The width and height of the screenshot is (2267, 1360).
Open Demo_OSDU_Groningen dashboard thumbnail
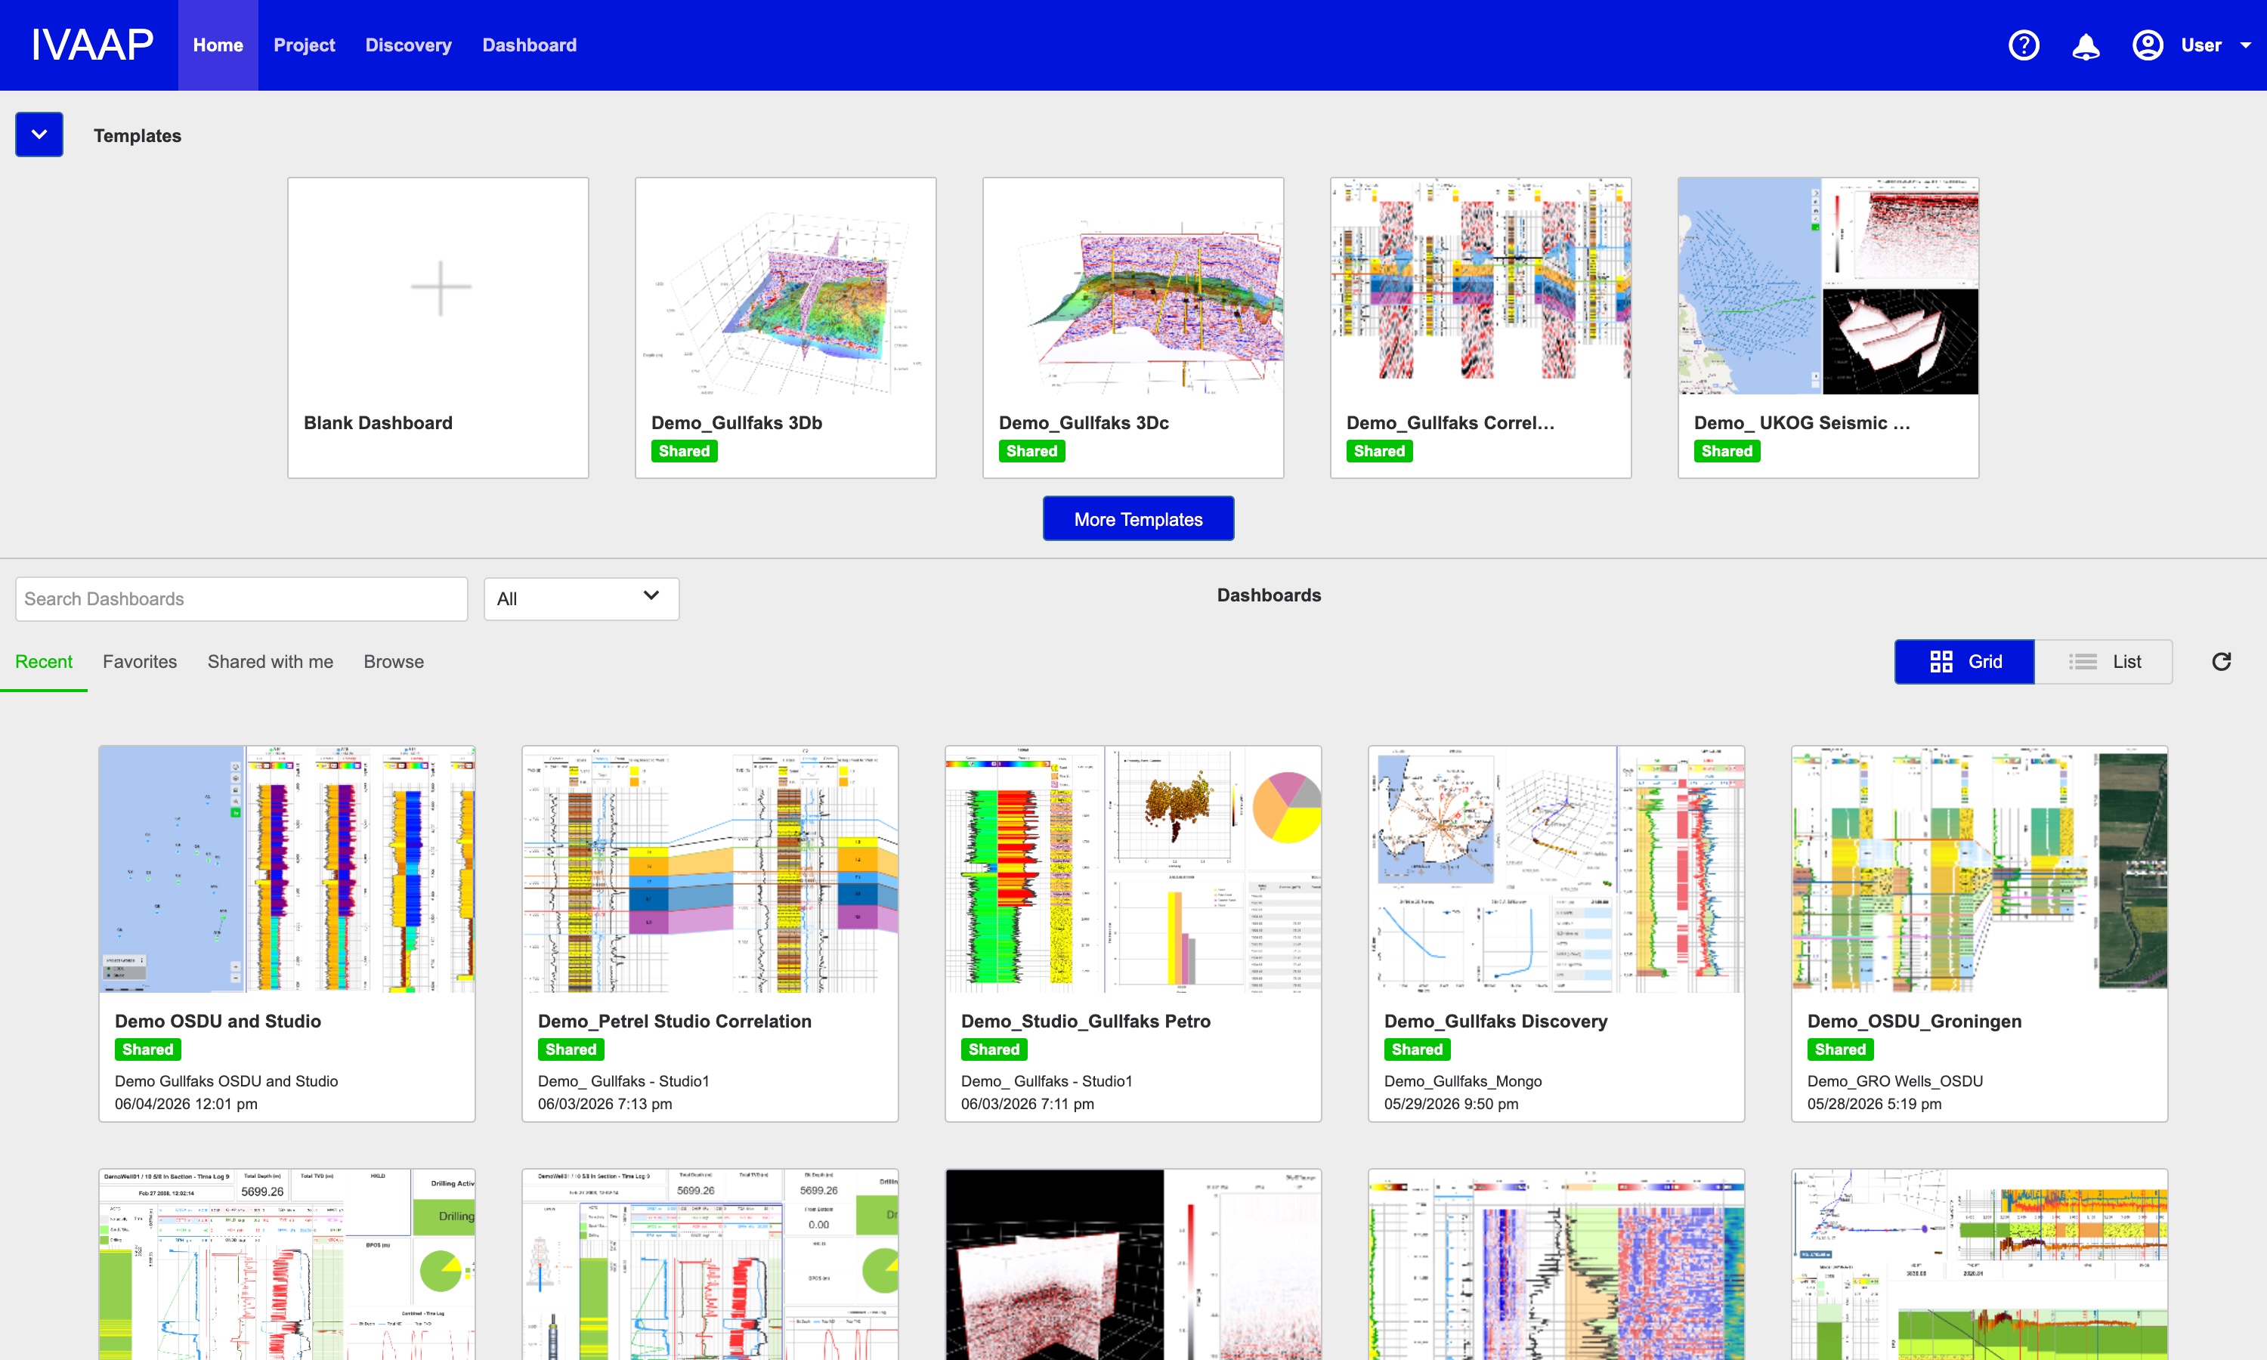1979,869
